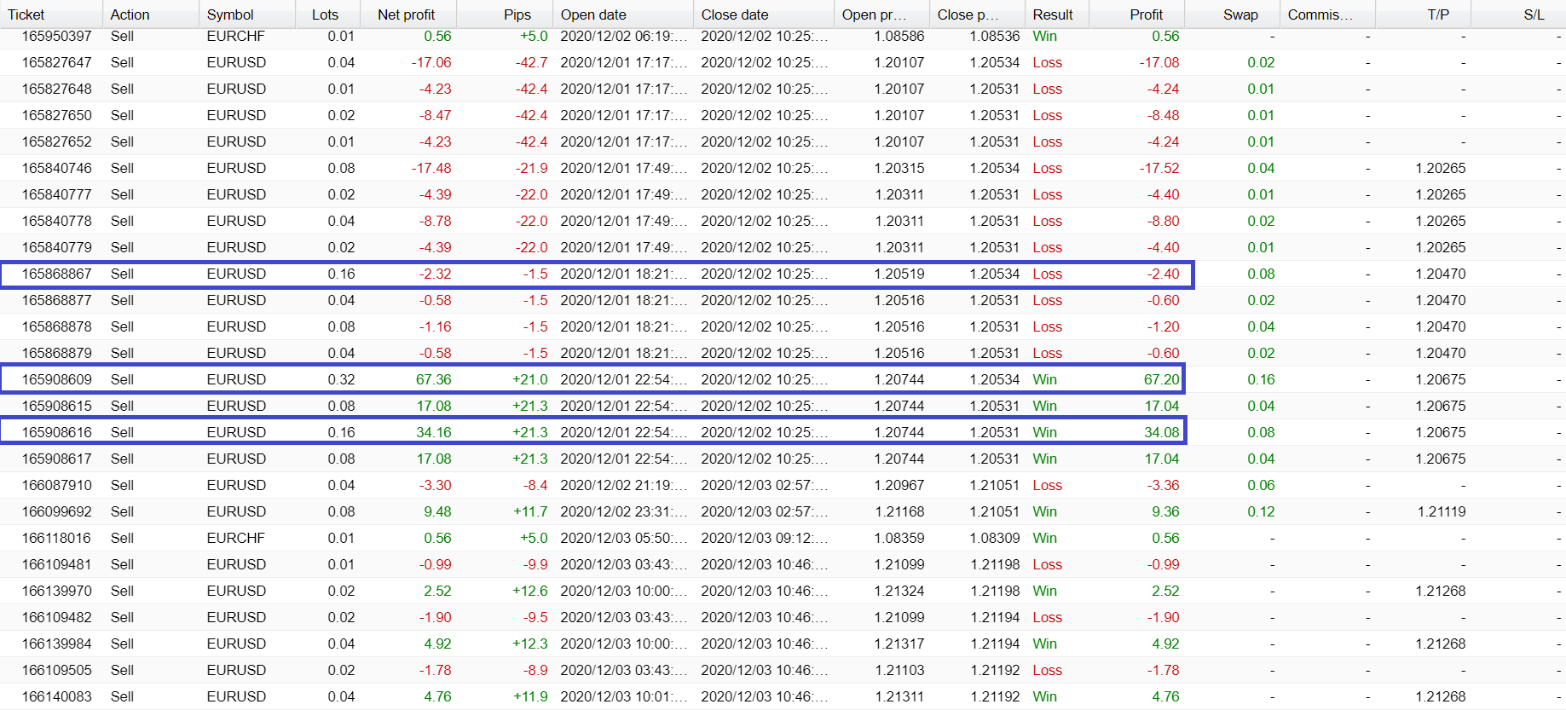Click T/P value 1.21119
The width and height of the screenshot is (1566, 710).
tap(1442, 511)
